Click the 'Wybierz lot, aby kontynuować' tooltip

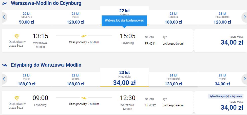click(x=124, y=21)
